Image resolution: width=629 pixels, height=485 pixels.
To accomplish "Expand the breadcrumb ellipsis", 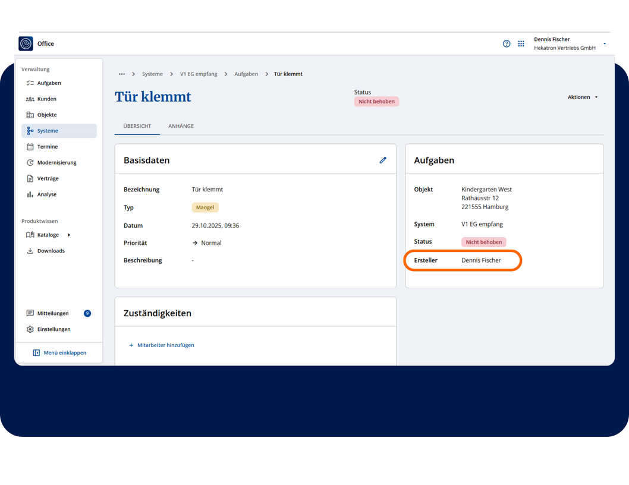I will [122, 74].
